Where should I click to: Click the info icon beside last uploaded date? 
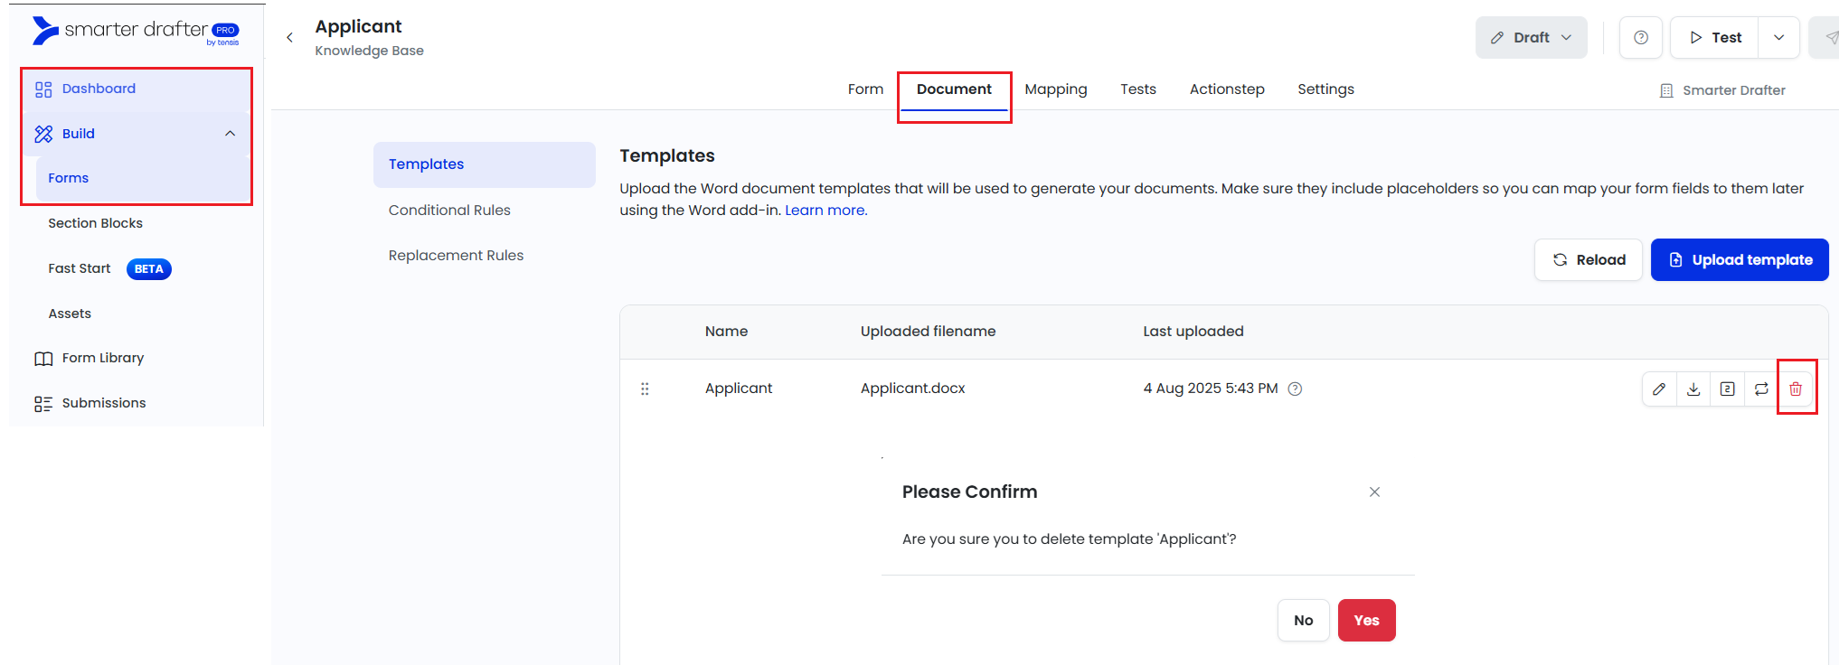tap(1295, 389)
